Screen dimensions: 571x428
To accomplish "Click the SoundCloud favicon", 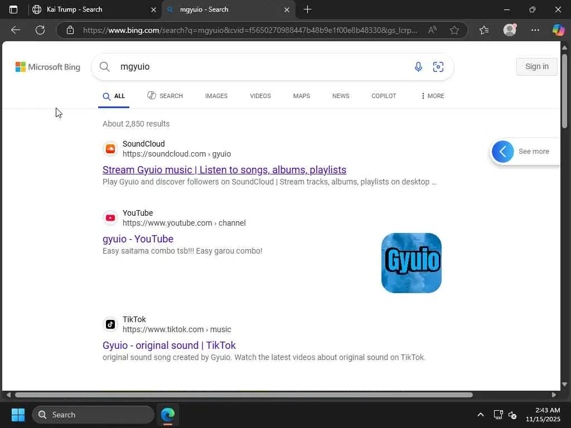I will click(110, 149).
